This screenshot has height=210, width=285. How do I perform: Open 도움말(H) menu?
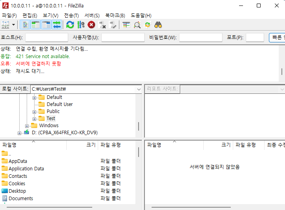click(x=141, y=16)
